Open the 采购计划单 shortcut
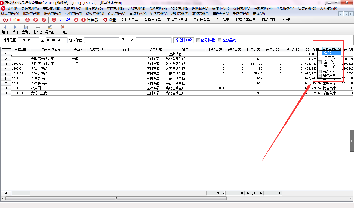 (x=152, y=20)
